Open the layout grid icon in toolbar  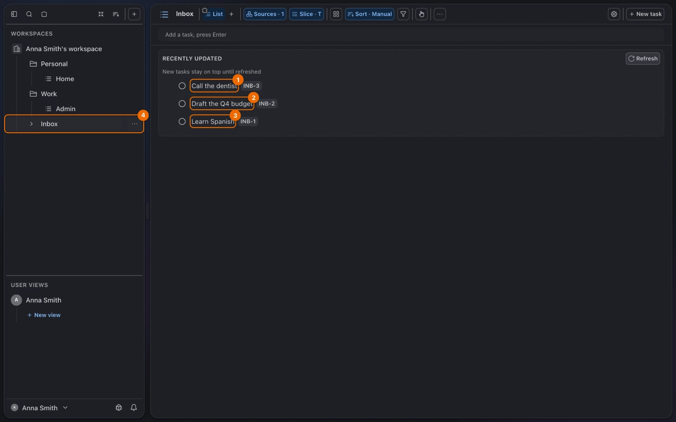(x=336, y=14)
